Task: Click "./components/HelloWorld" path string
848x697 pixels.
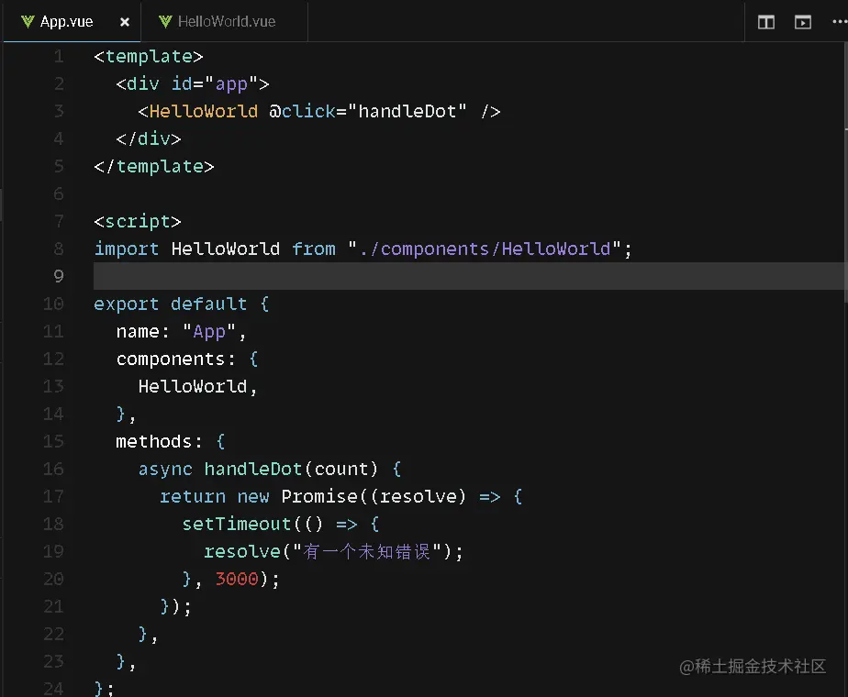Action: pos(484,249)
